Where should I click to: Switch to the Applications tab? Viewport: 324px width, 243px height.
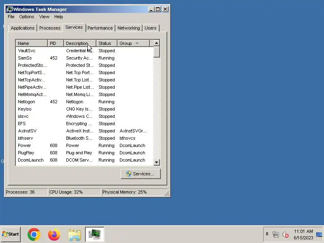point(23,28)
